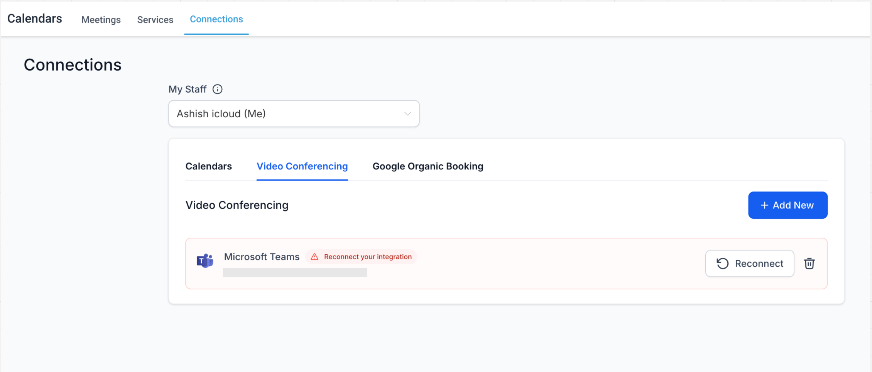The width and height of the screenshot is (872, 372).
Task: Click the redacted account email under Microsoft Teams
Action: pyautogui.click(x=295, y=273)
